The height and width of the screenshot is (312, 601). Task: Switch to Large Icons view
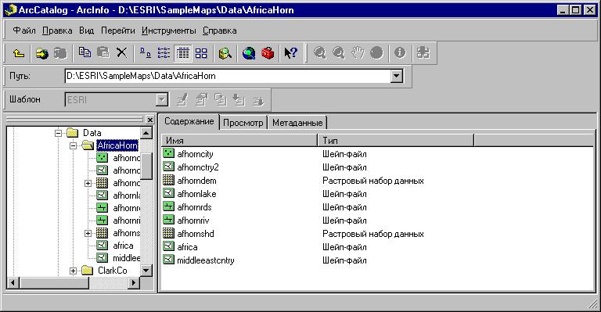point(146,53)
